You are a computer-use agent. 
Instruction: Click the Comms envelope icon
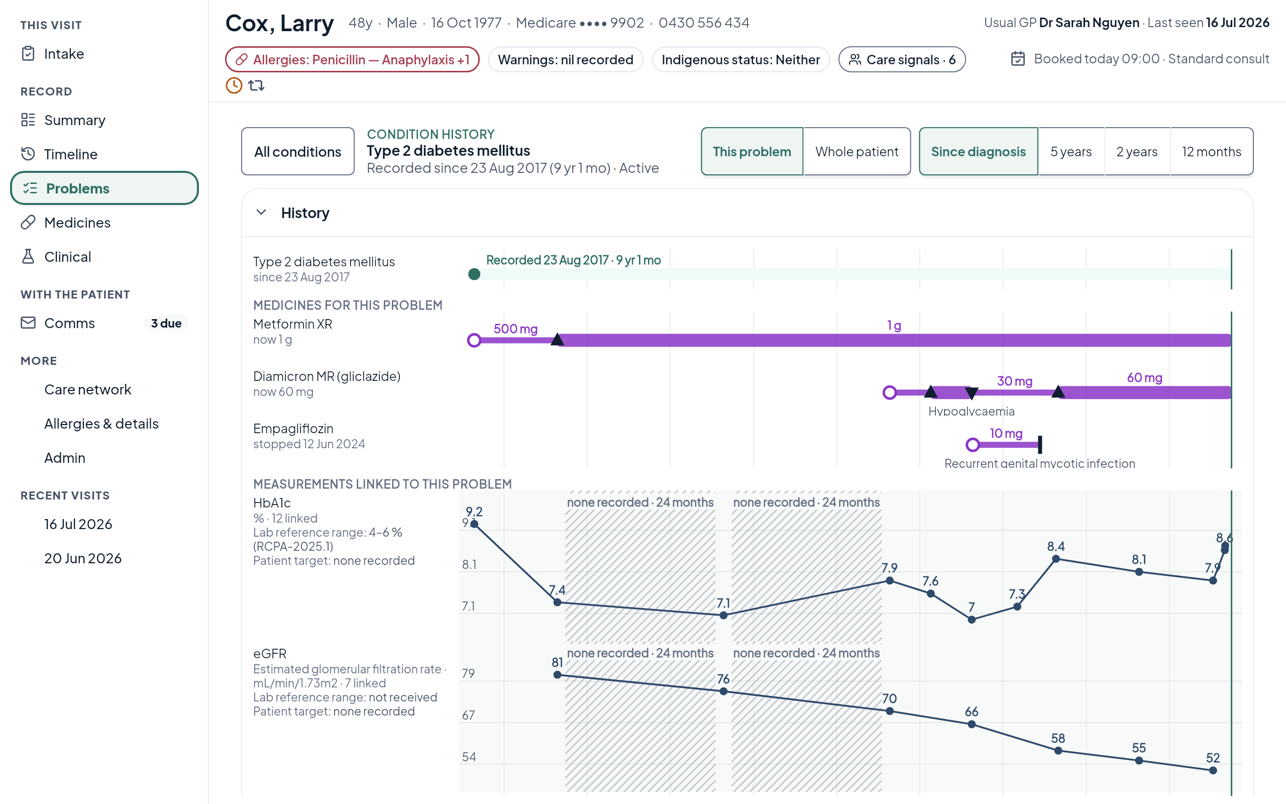click(x=28, y=323)
